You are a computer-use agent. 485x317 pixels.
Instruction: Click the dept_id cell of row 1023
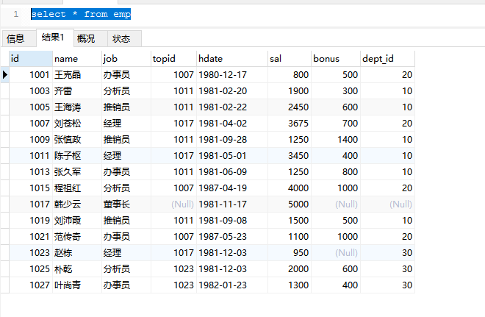[x=387, y=252]
